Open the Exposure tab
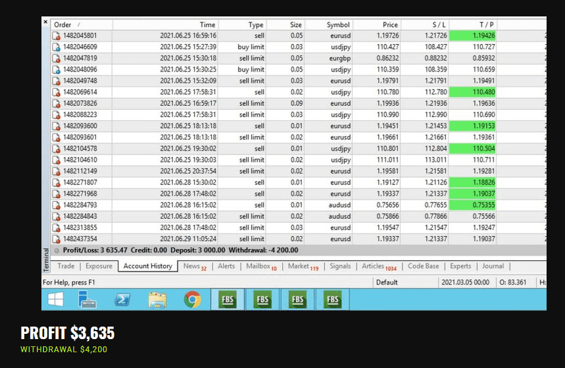This screenshot has height=368, width=565. coord(99,266)
